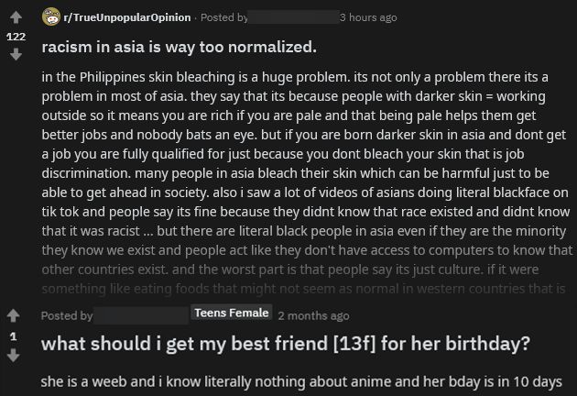Click the 122 vote score

point(16,36)
